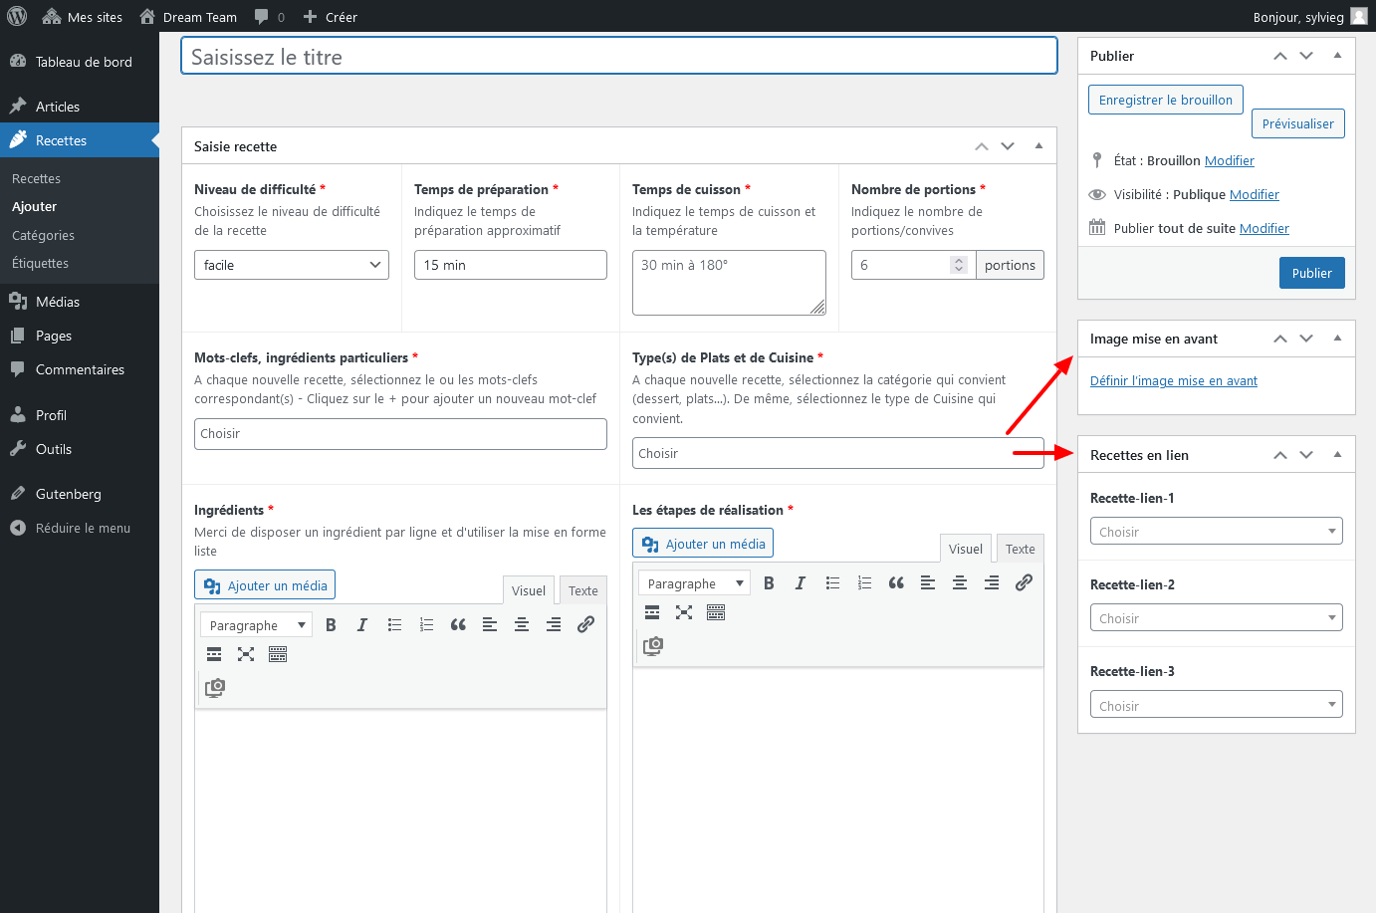Open the Niveau de difficulté dropdown
This screenshot has height=913, width=1376.
click(291, 265)
